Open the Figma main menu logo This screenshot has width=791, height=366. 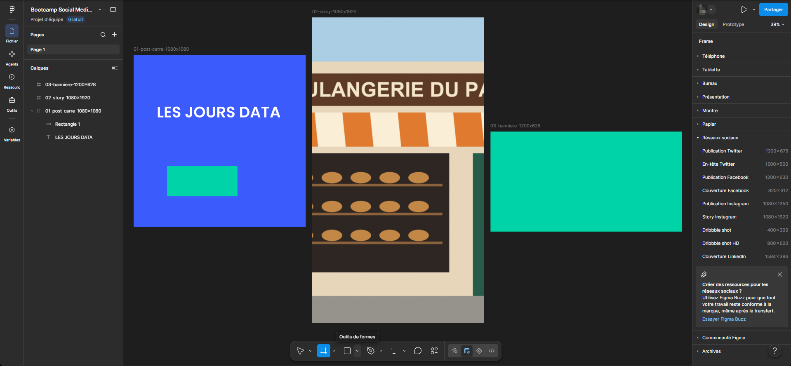pyautogui.click(x=12, y=9)
